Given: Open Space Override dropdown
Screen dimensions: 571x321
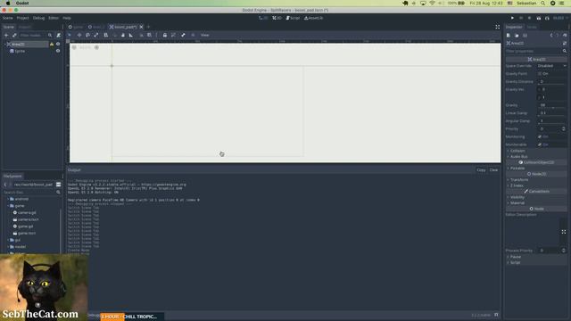Looking at the screenshot, I should click(x=552, y=66).
